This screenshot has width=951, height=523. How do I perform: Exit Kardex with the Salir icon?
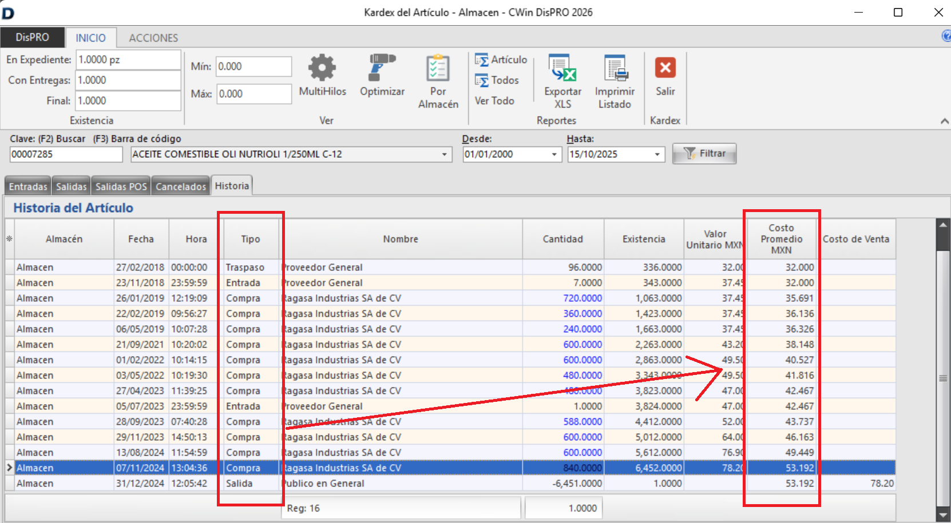[x=665, y=69]
